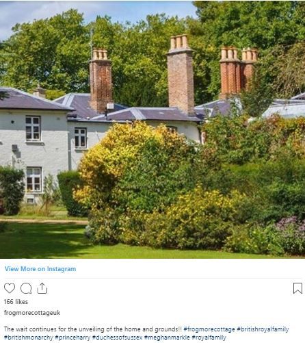Follow the View More on Instagram link

coord(40,269)
